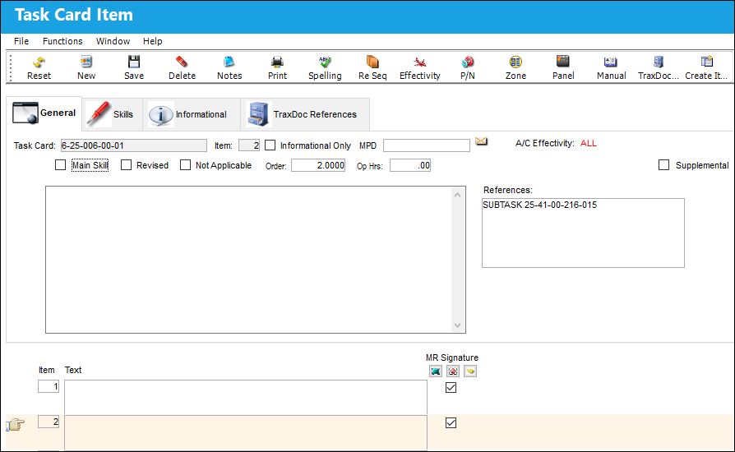
Task: Click the yellow MR Signature icon
Action: [470, 371]
